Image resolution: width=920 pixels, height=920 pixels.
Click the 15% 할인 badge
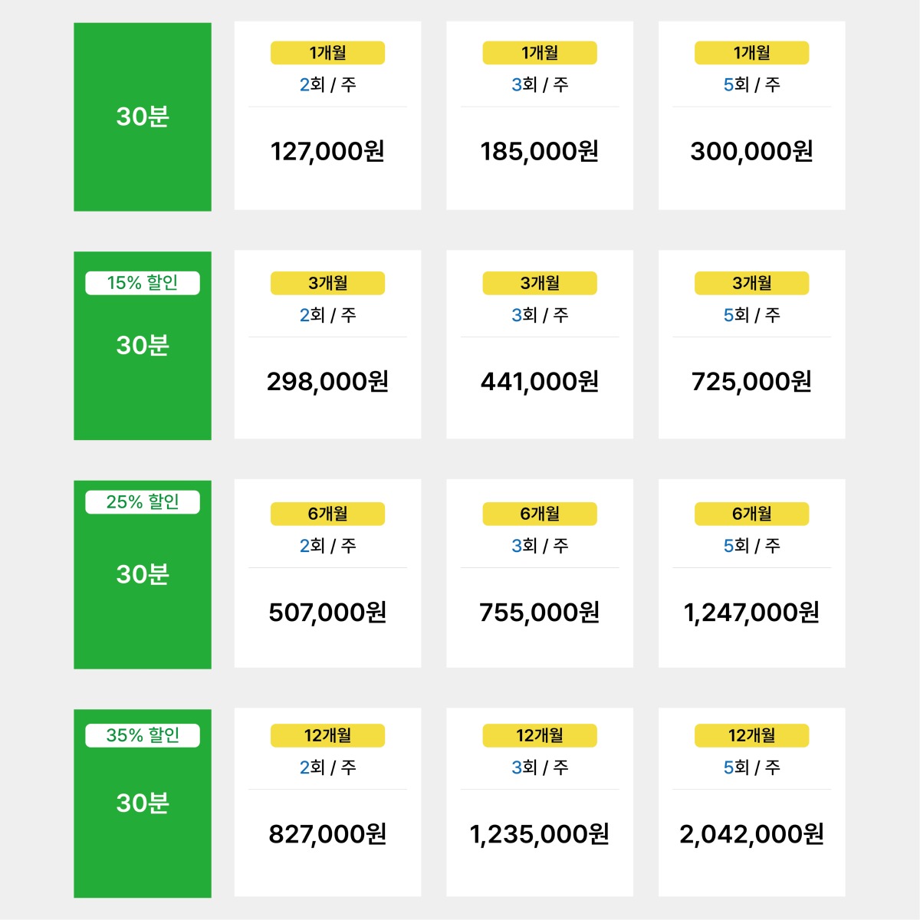coord(143,283)
